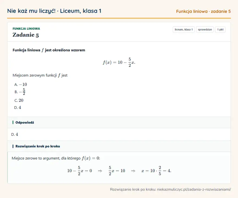Select the 'sprawdzian' tag

pyautogui.click(x=205, y=29)
